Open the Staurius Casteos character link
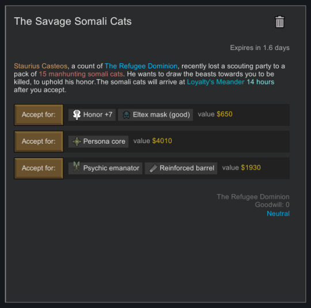 41,66
